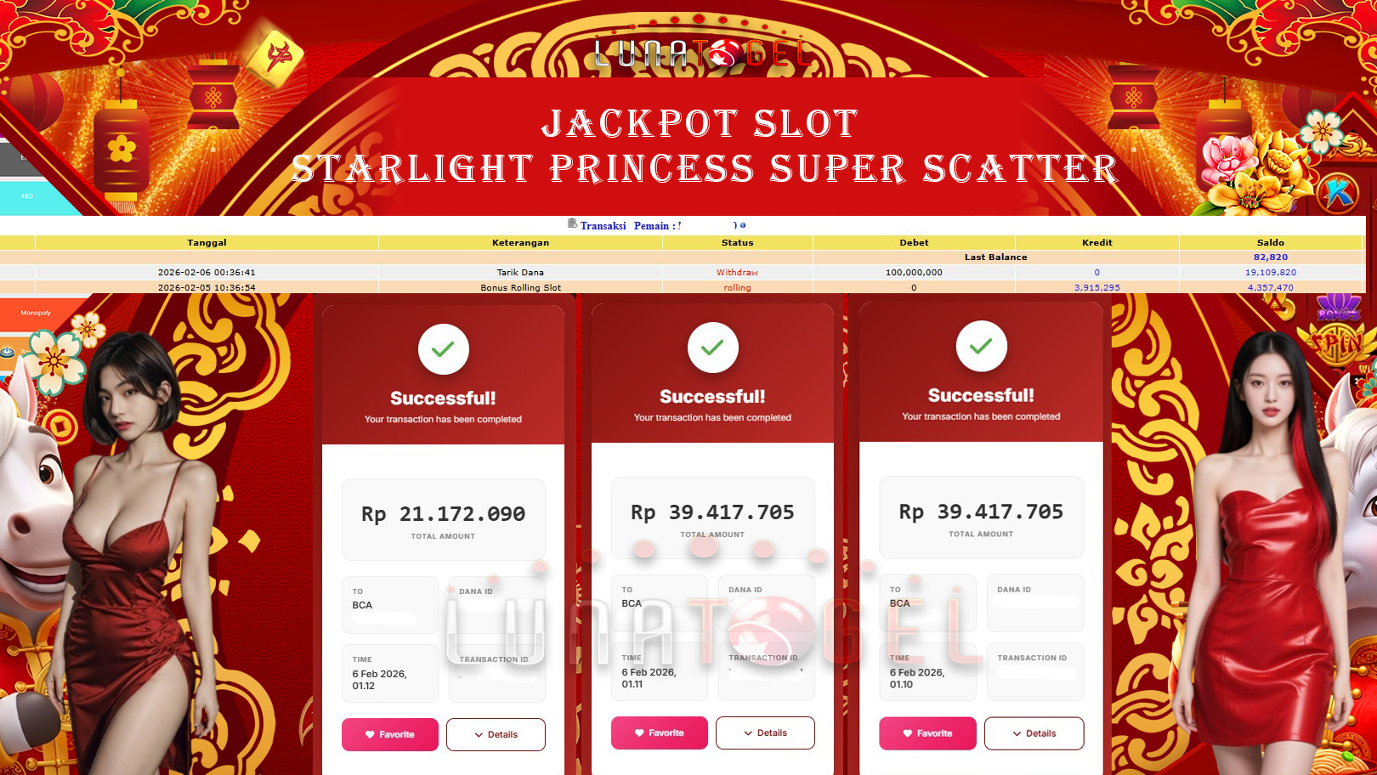Click the blue K coin icon

pos(1338,194)
